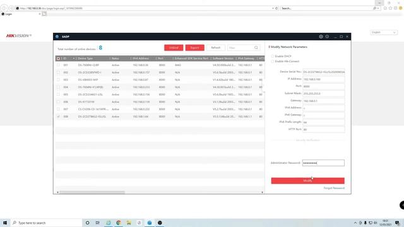The image size is (404, 227).
Task: Open the English language dropdown
Action: pos(384,32)
